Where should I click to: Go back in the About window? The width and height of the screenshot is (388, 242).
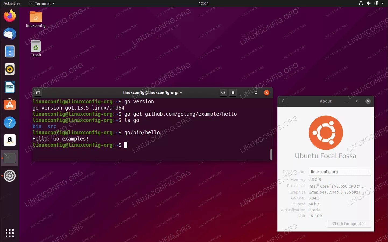[283, 101]
